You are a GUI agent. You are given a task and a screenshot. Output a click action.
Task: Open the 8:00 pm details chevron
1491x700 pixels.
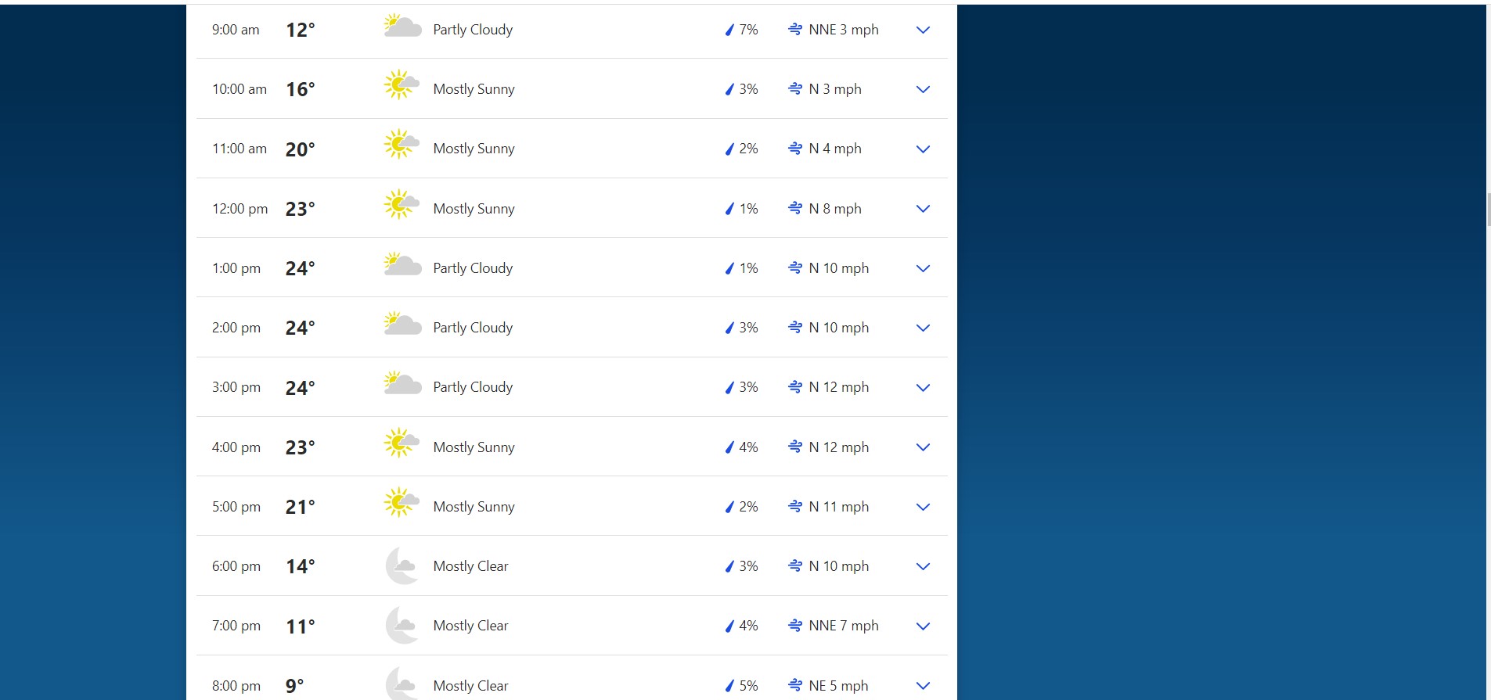[x=923, y=686]
